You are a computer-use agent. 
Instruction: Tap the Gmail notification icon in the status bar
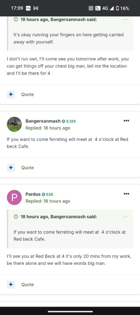pos(36,8)
